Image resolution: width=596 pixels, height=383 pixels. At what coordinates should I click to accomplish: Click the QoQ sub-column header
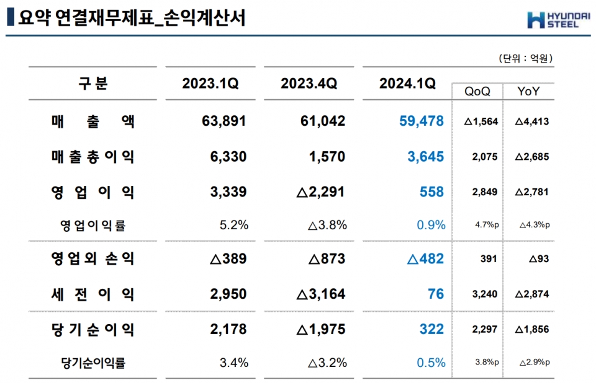477,92
